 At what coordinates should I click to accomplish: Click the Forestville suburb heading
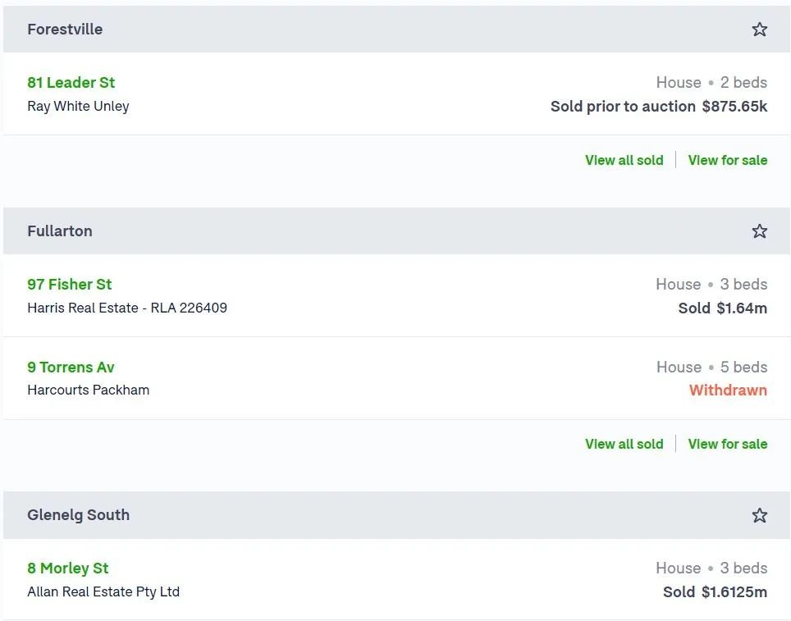coord(65,30)
